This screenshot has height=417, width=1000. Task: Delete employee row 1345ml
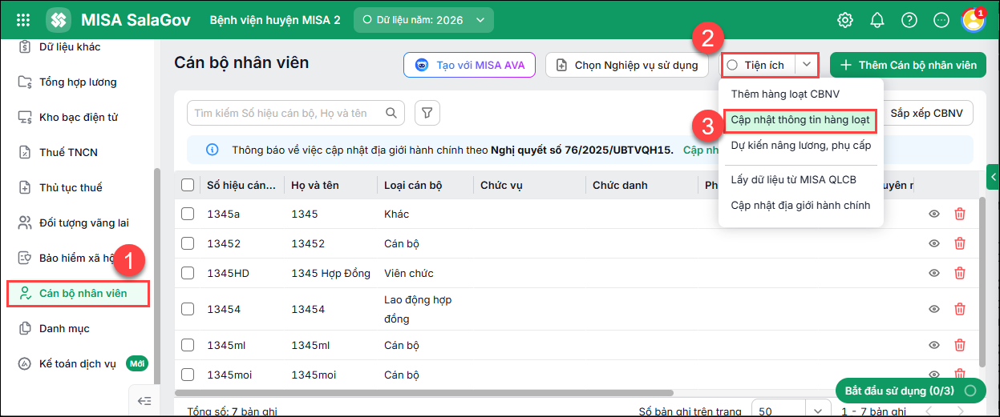click(x=960, y=345)
